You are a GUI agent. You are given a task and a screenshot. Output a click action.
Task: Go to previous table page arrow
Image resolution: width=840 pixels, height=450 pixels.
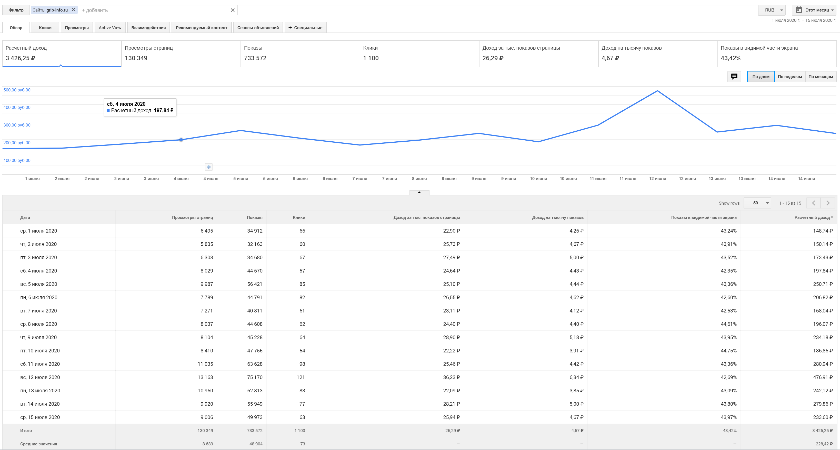(x=813, y=203)
